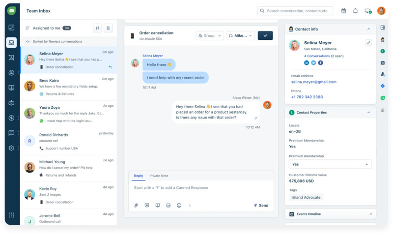Open the emoji picker in reply box
Image resolution: width=393 pixels, height=241 pixels.
(179, 206)
